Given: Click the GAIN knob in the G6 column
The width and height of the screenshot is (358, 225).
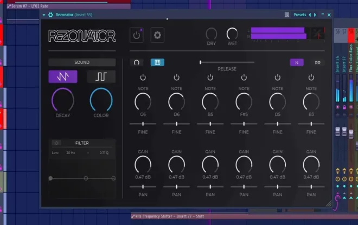Looking at the screenshot, I should coord(143,164).
